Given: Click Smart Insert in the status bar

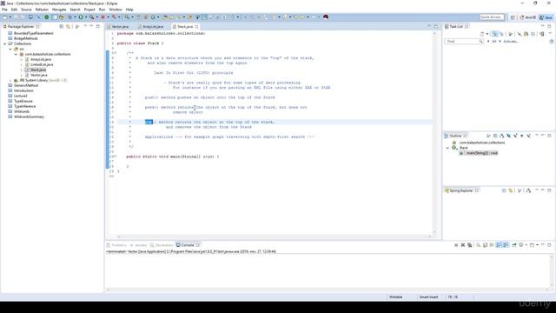Looking at the screenshot, I should [428, 296].
